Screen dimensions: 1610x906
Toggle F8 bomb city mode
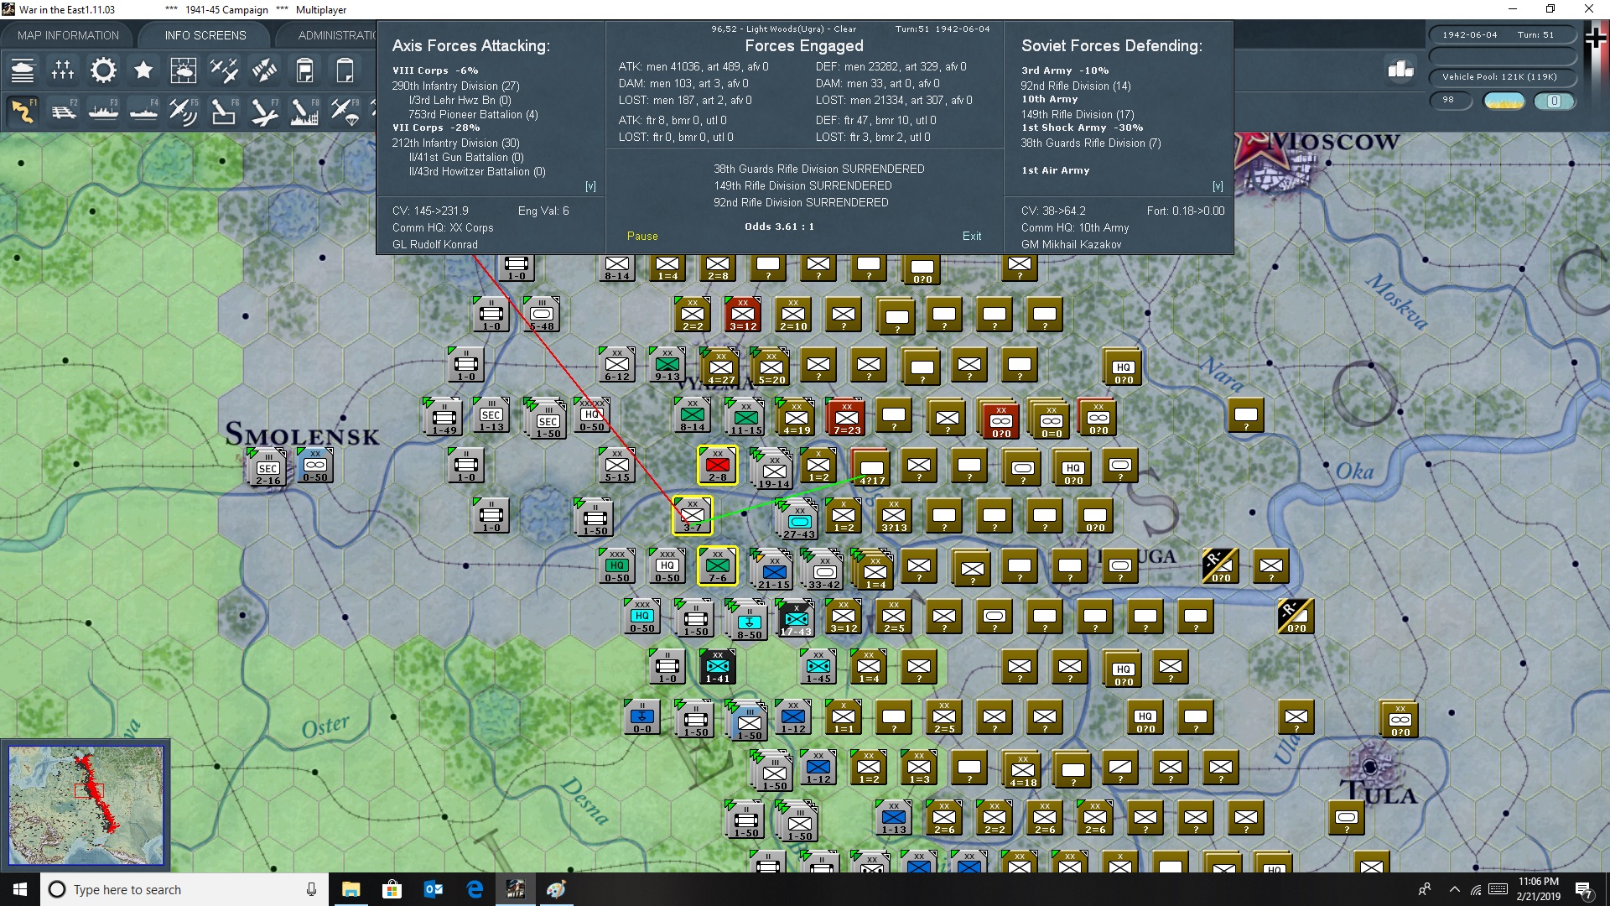(x=304, y=111)
